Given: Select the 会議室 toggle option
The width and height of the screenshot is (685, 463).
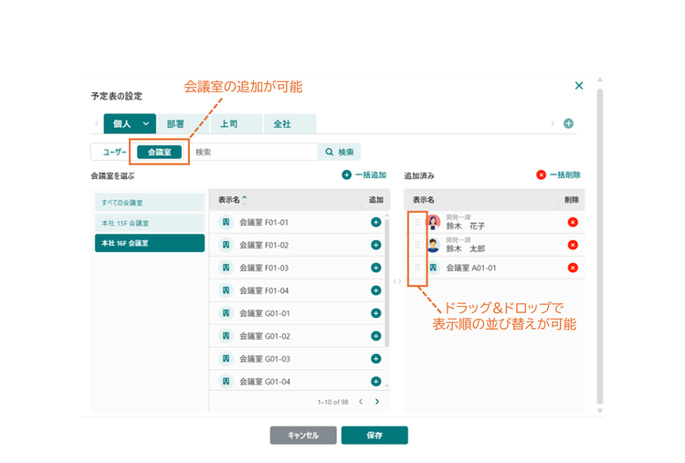Looking at the screenshot, I should click(160, 152).
